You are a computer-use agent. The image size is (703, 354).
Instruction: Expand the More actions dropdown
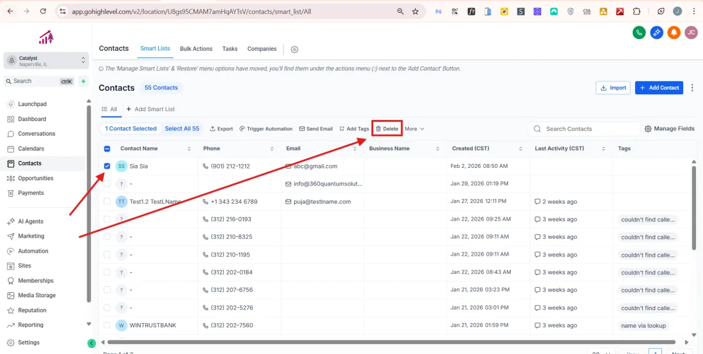[414, 129]
